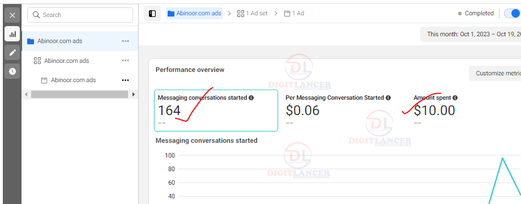This screenshot has height=204, width=521.
Task: Click the Performance overview heading
Action: 190,70
